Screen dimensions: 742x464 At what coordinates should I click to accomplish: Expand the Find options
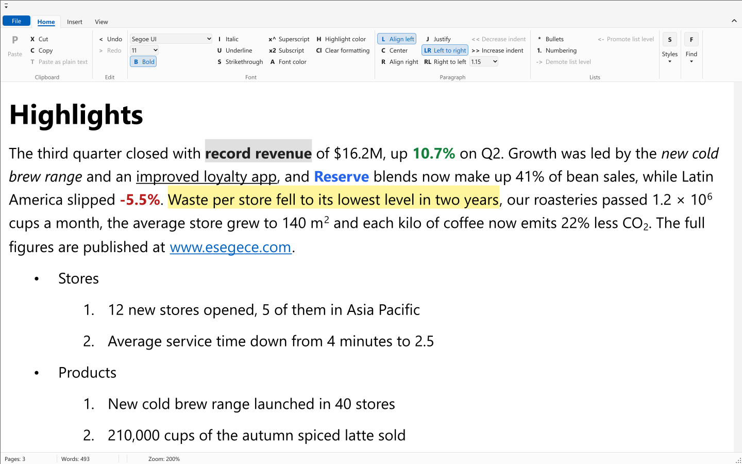[692, 48]
